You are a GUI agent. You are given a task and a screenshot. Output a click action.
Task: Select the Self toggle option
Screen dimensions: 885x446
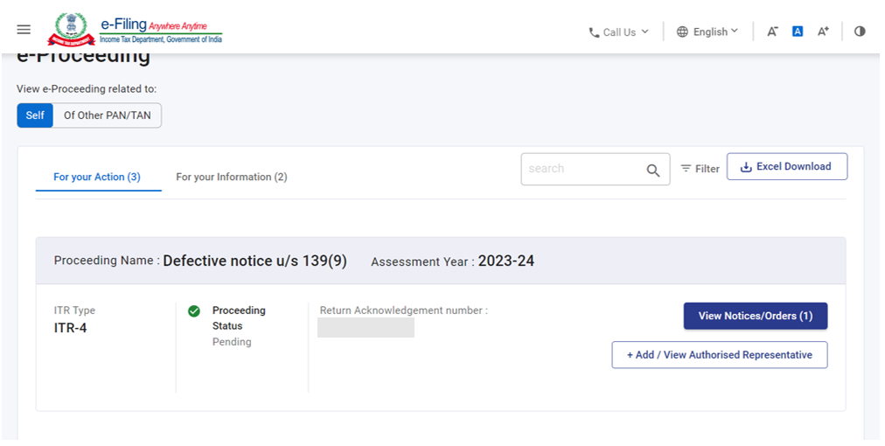35,115
